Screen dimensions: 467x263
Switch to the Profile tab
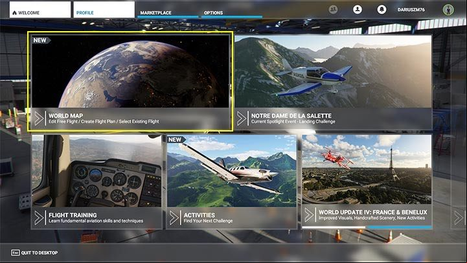tap(104, 10)
